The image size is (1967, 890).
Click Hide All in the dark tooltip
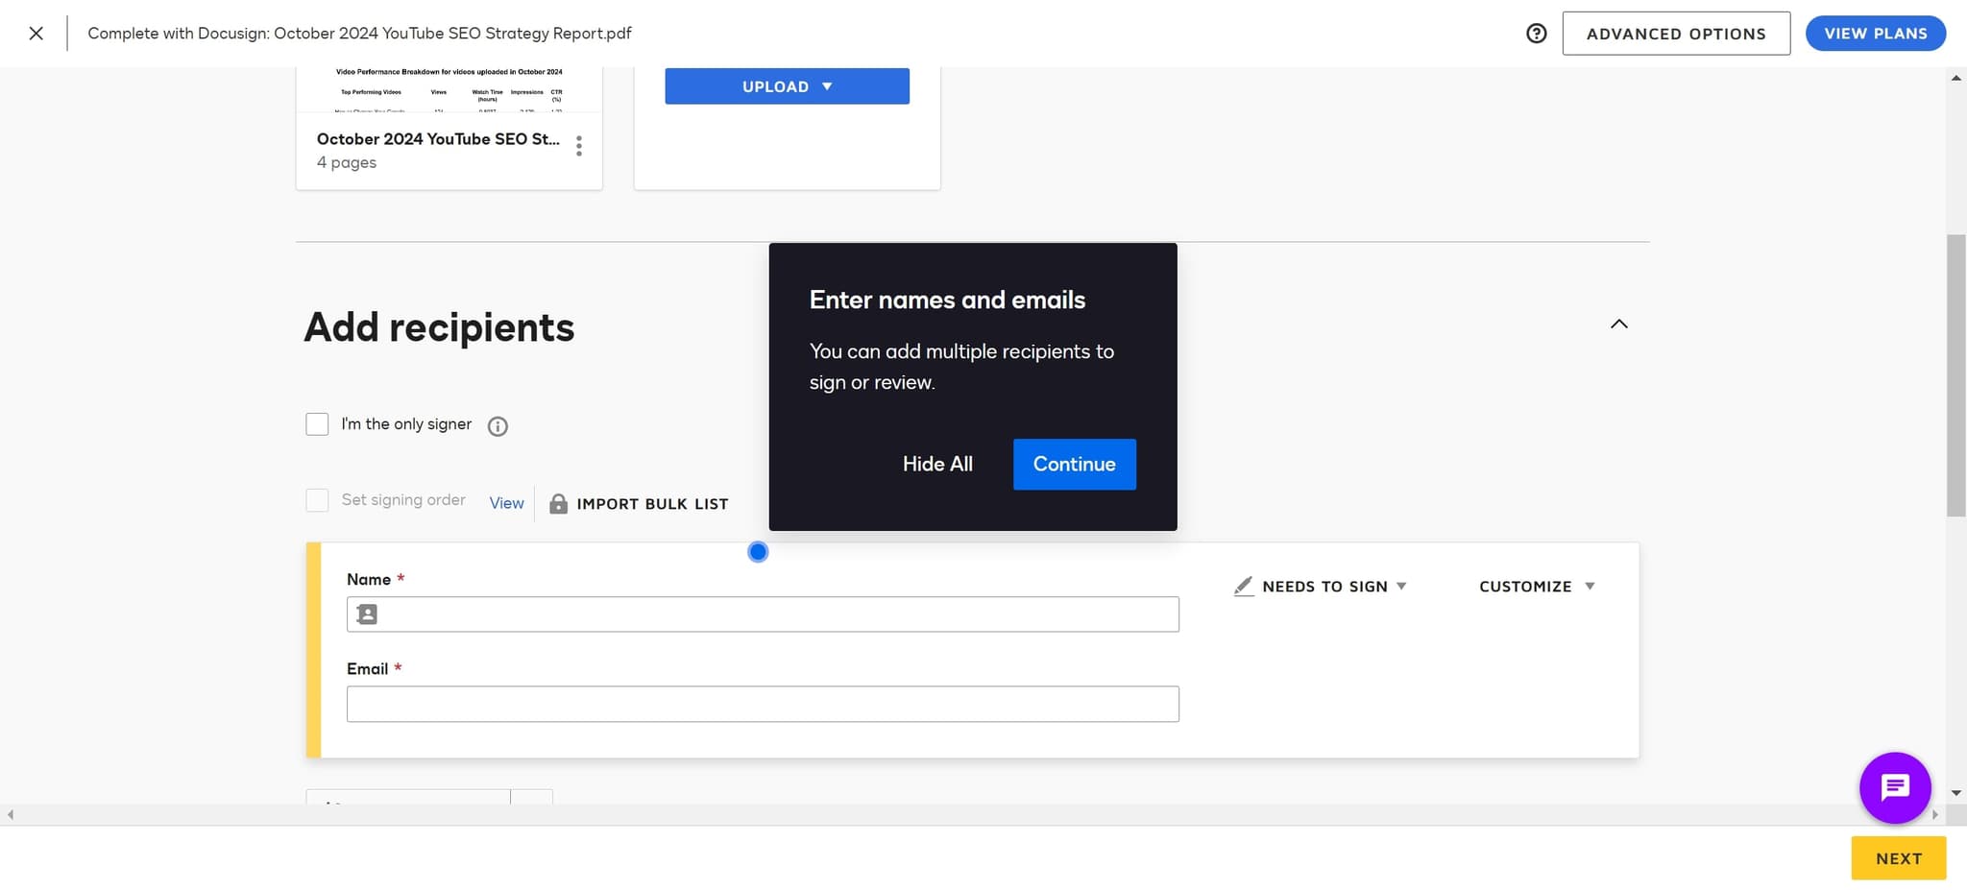(937, 464)
